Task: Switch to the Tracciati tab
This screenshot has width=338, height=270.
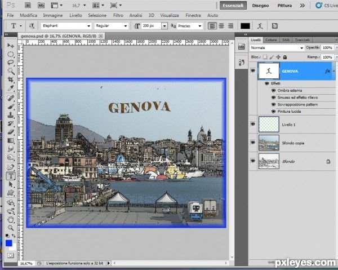Action: [302, 40]
